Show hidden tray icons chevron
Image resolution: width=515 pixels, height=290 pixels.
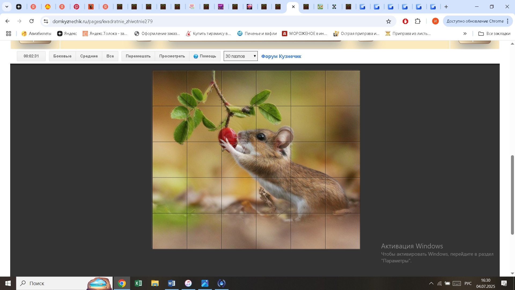[431, 283]
